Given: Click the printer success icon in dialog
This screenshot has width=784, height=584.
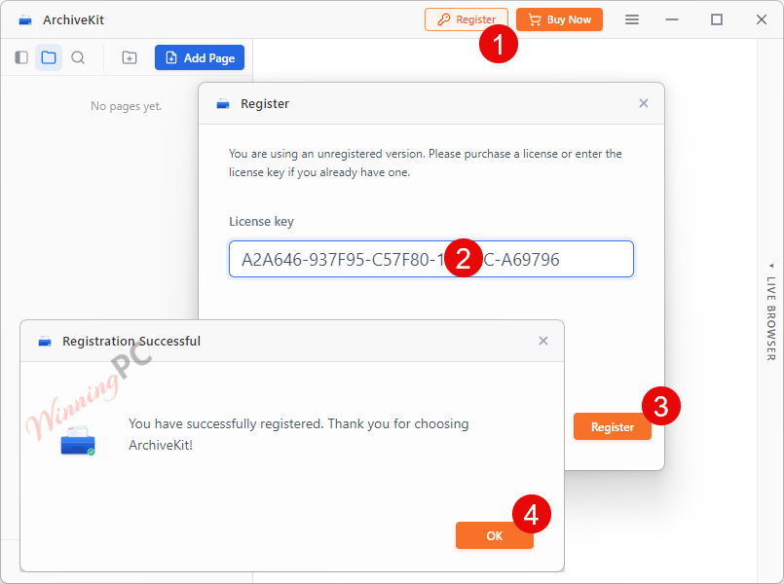Looking at the screenshot, I should 78,440.
